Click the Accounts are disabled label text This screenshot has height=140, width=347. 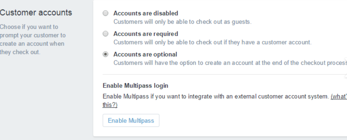click(x=145, y=13)
